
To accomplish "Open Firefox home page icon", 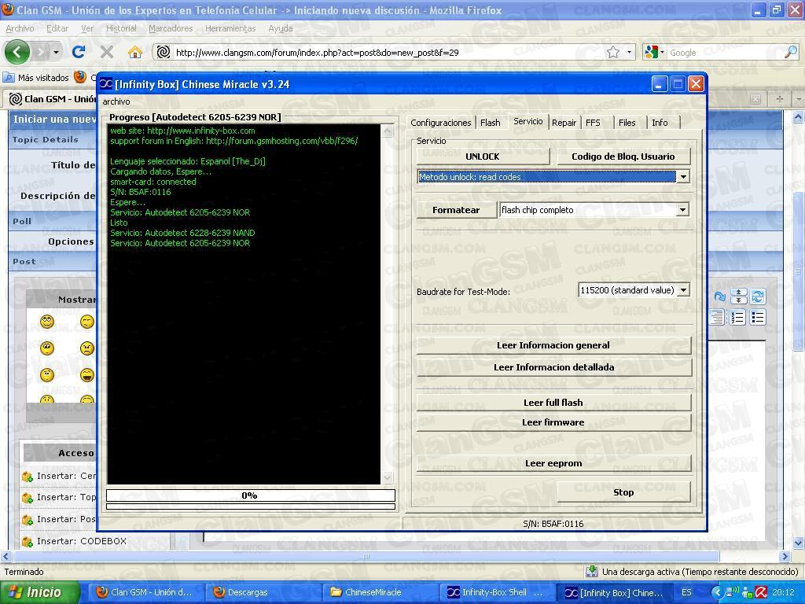I will point(135,52).
